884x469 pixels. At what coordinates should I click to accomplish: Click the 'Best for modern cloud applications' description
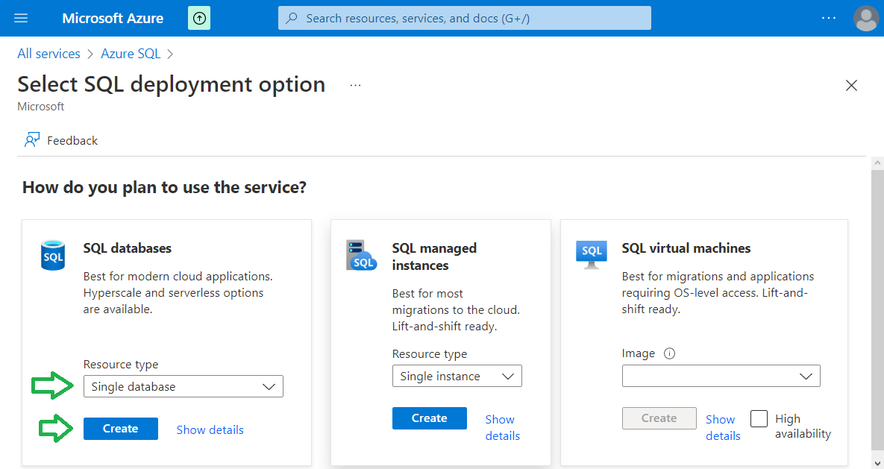coord(178,292)
